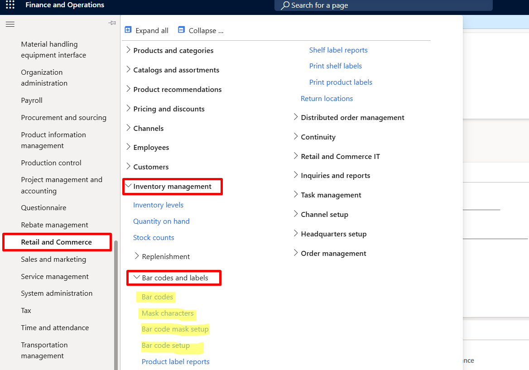Click the Expand all plus icon
Viewport: 529px width, 370px height.
(128, 30)
